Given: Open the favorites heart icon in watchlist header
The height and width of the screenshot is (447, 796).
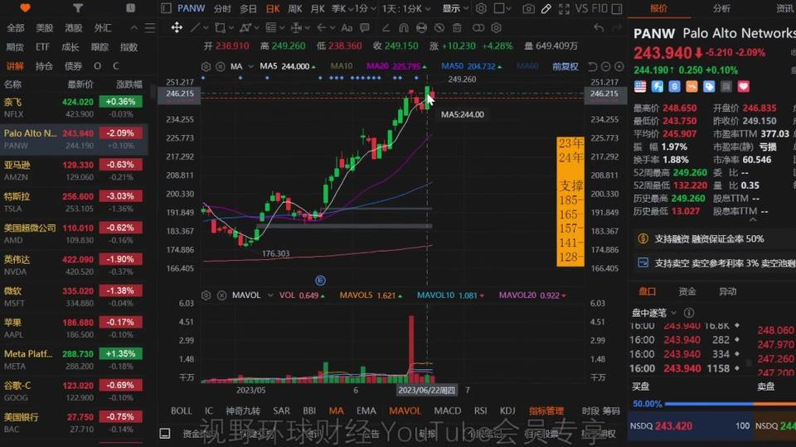Looking at the screenshot, I should (25, 7).
